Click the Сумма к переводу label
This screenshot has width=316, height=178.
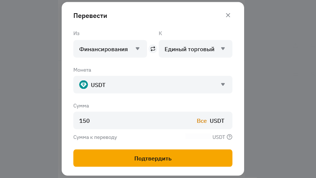point(95,137)
